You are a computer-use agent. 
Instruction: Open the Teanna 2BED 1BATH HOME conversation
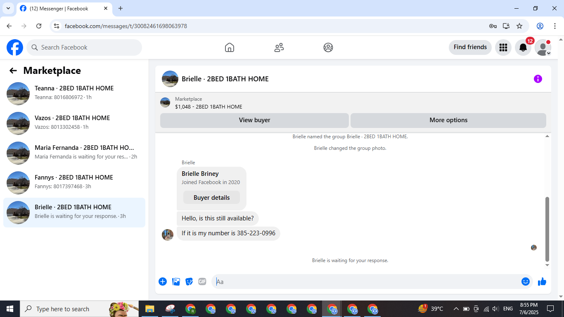point(74,94)
